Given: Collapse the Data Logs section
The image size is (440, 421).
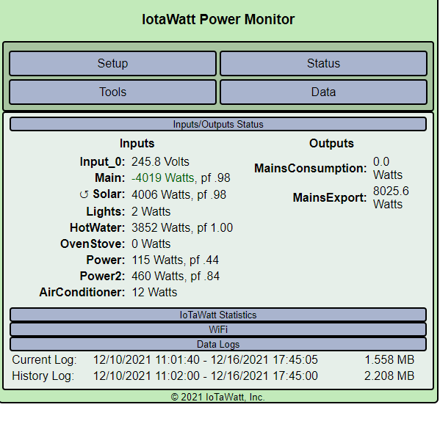Looking at the screenshot, I should [x=218, y=344].
